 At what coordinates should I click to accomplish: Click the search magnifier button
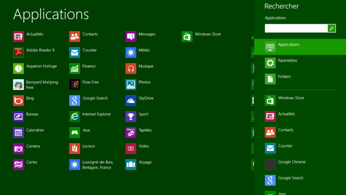coord(332,28)
